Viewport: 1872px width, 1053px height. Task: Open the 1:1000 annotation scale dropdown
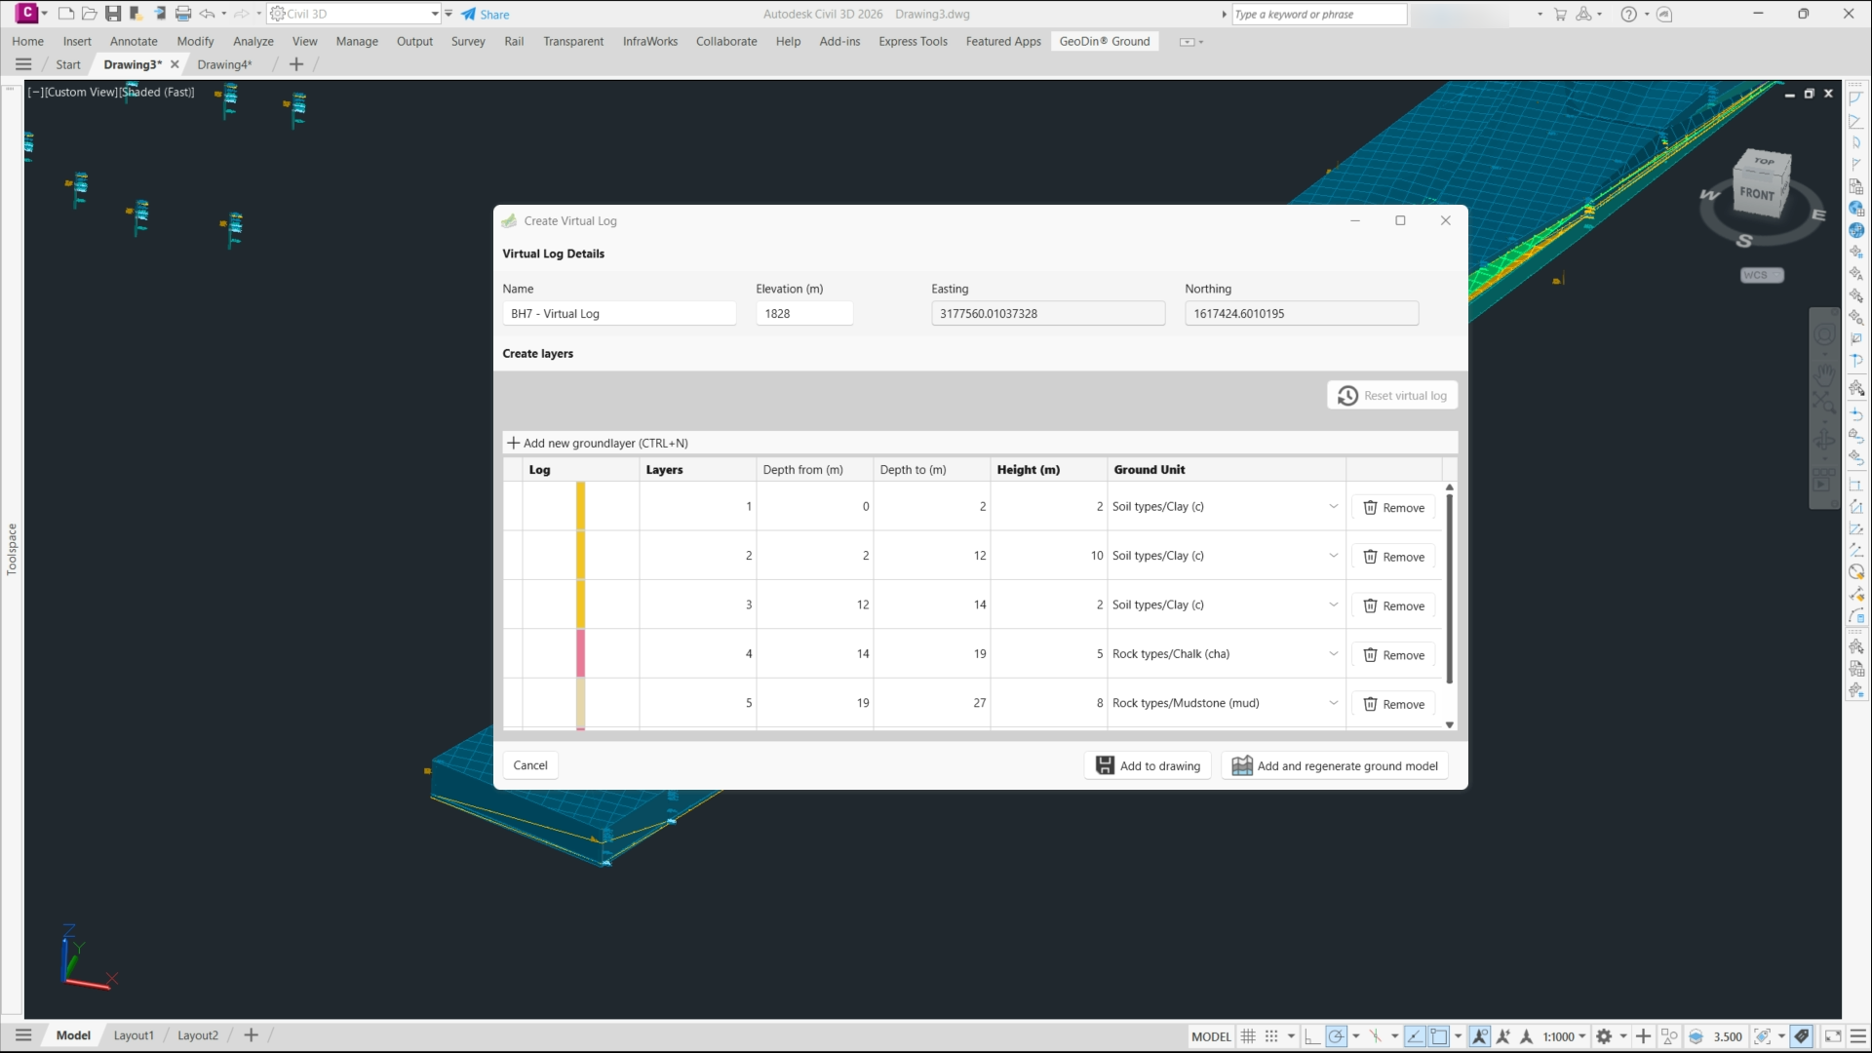coord(1565,1036)
